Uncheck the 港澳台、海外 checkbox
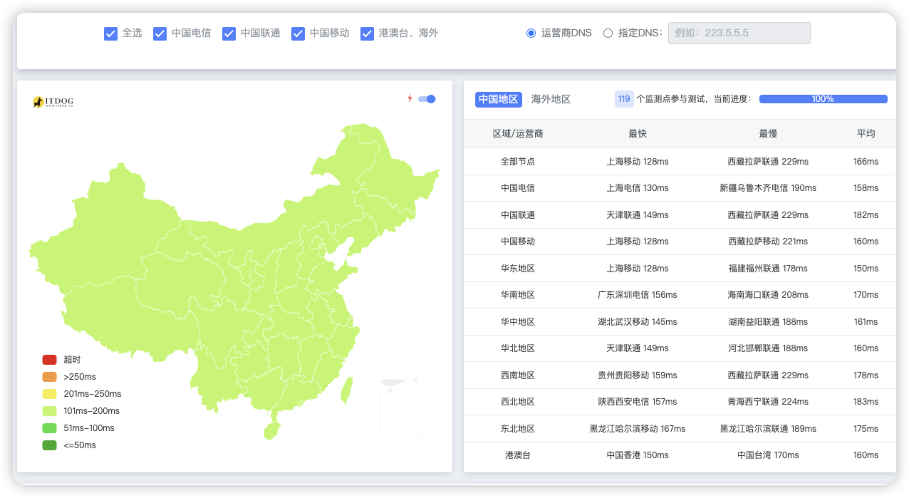This screenshot has height=498, width=909. click(367, 33)
